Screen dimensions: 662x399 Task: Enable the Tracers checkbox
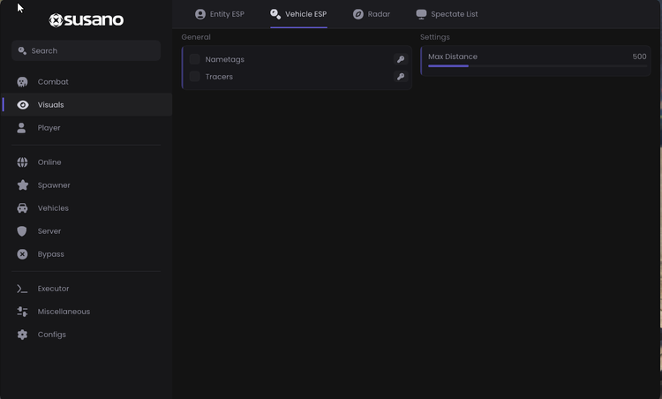pyautogui.click(x=195, y=77)
